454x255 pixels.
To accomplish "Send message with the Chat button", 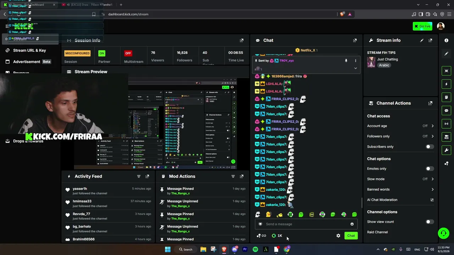I will 351,236.
